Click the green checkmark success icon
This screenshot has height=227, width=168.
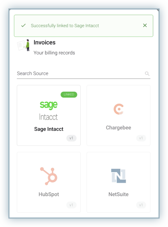(x=23, y=26)
